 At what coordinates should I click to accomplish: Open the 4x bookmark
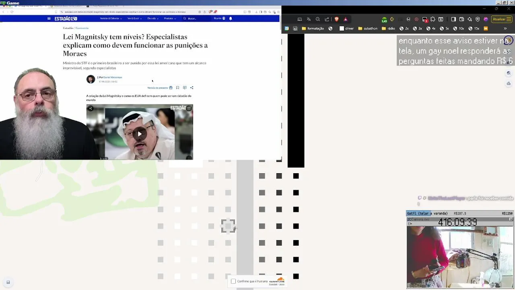pos(431,29)
